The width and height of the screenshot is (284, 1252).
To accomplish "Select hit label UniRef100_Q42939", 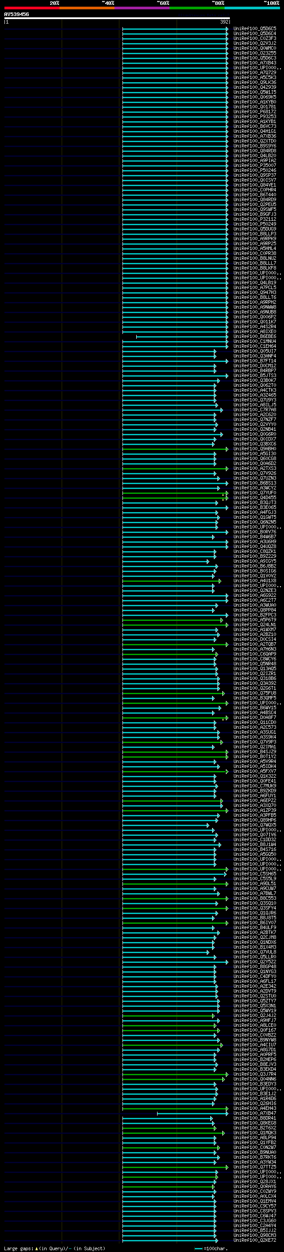I will 255,87.
